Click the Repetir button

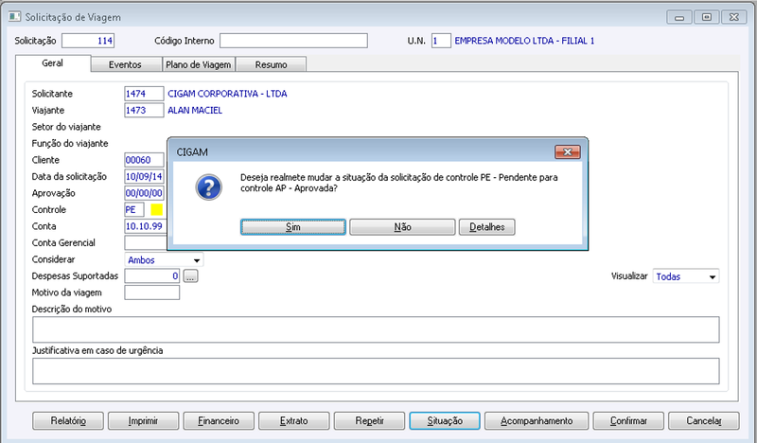[369, 421]
